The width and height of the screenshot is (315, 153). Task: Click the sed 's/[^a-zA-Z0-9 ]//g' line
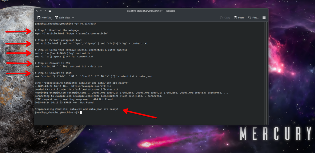pyautogui.click(x=63, y=53)
